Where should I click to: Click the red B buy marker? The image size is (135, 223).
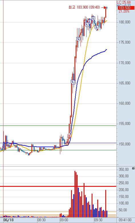point(69,136)
